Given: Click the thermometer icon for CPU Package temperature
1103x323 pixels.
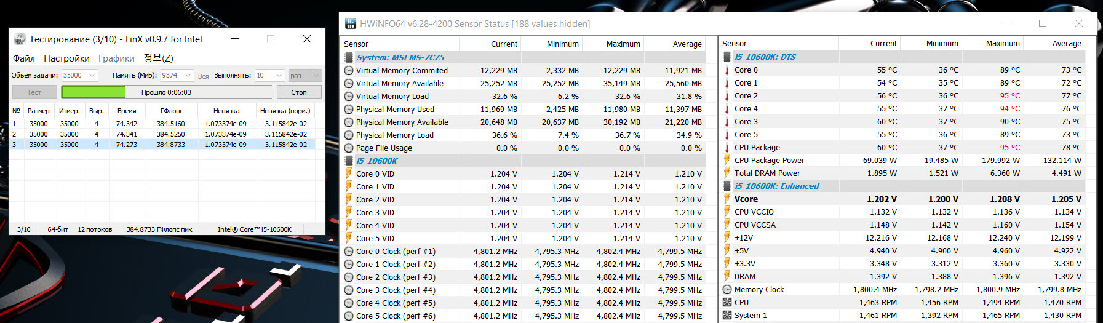Looking at the screenshot, I should point(727,147).
